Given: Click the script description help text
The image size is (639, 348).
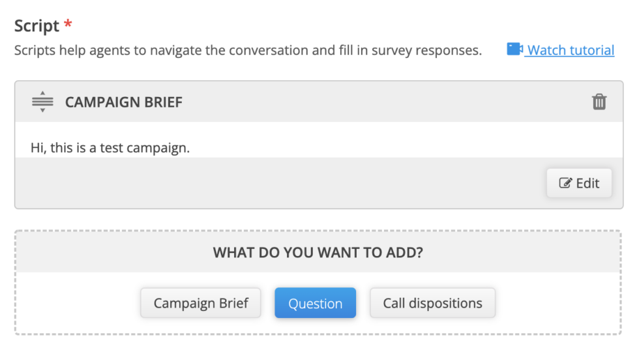Looking at the screenshot, I should pyautogui.click(x=248, y=50).
